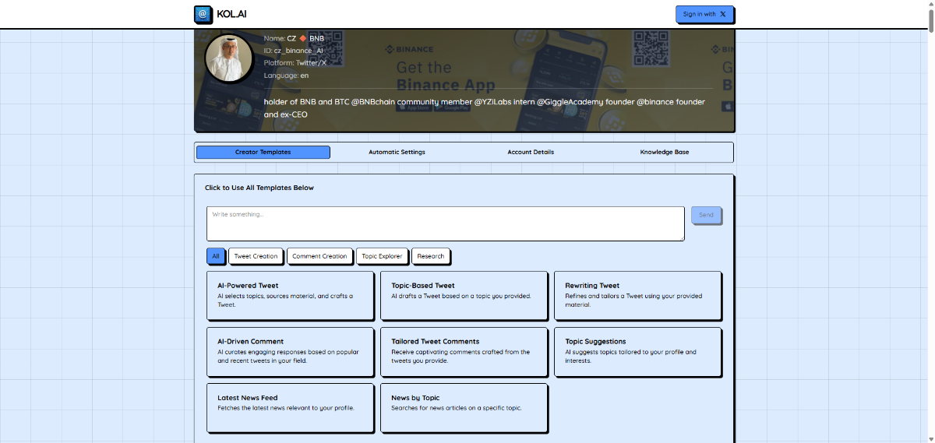Viewport: 935px width, 443px height.
Task: Click the orange diamond next to CZ's name
Action: pos(302,38)
